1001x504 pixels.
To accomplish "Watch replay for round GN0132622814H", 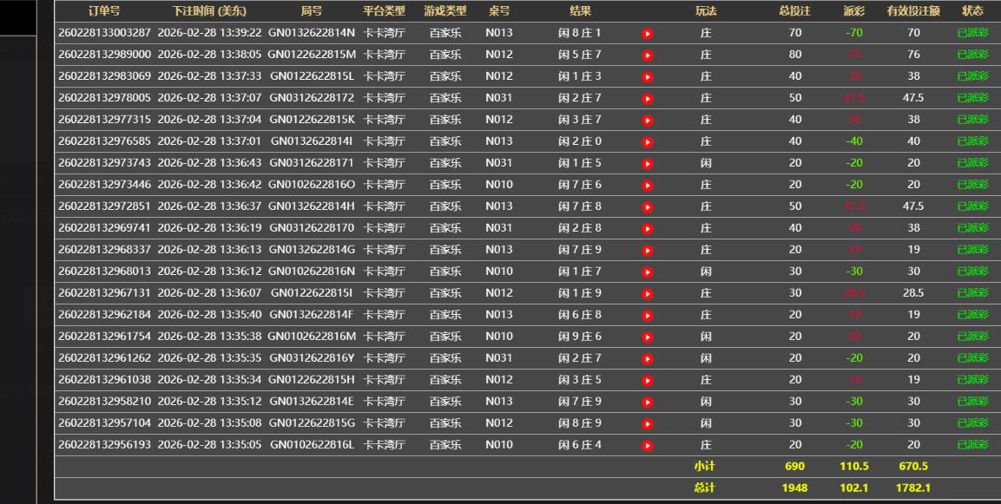I will (647, 207).
